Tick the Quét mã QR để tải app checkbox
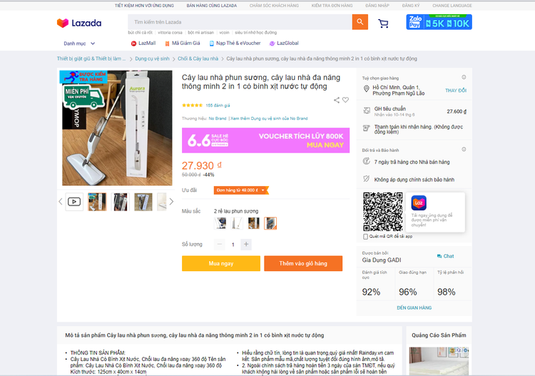The width and height of the screenshot is (535, 376). pyautogui.click(x=365, y=236)
